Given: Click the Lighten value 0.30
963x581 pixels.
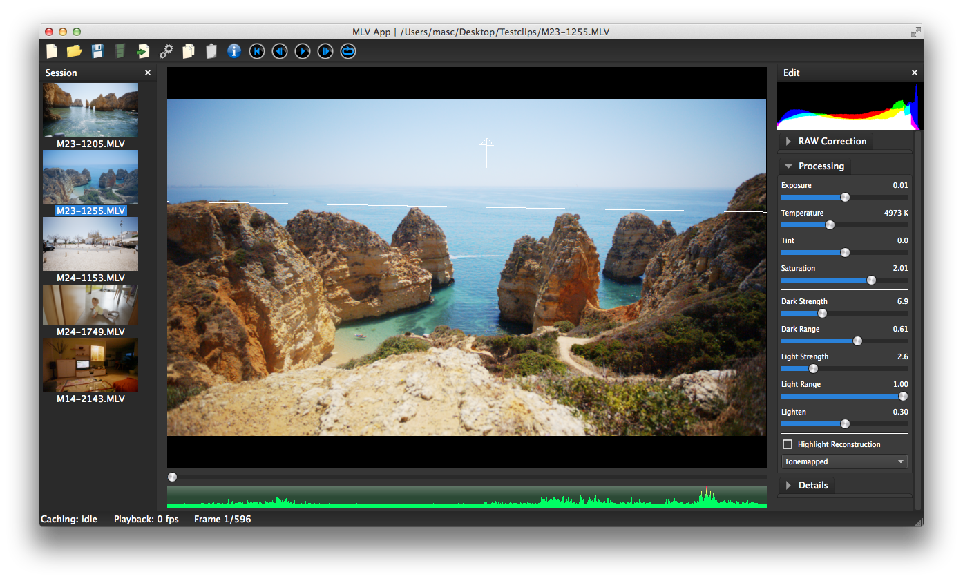Looking at the screenshot, I should [x=900, y=412].
